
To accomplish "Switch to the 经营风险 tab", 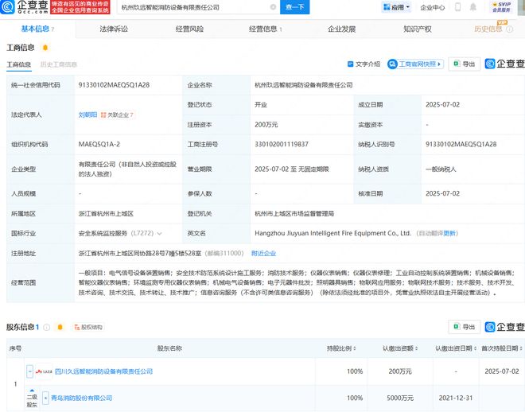I will (189, 29).
